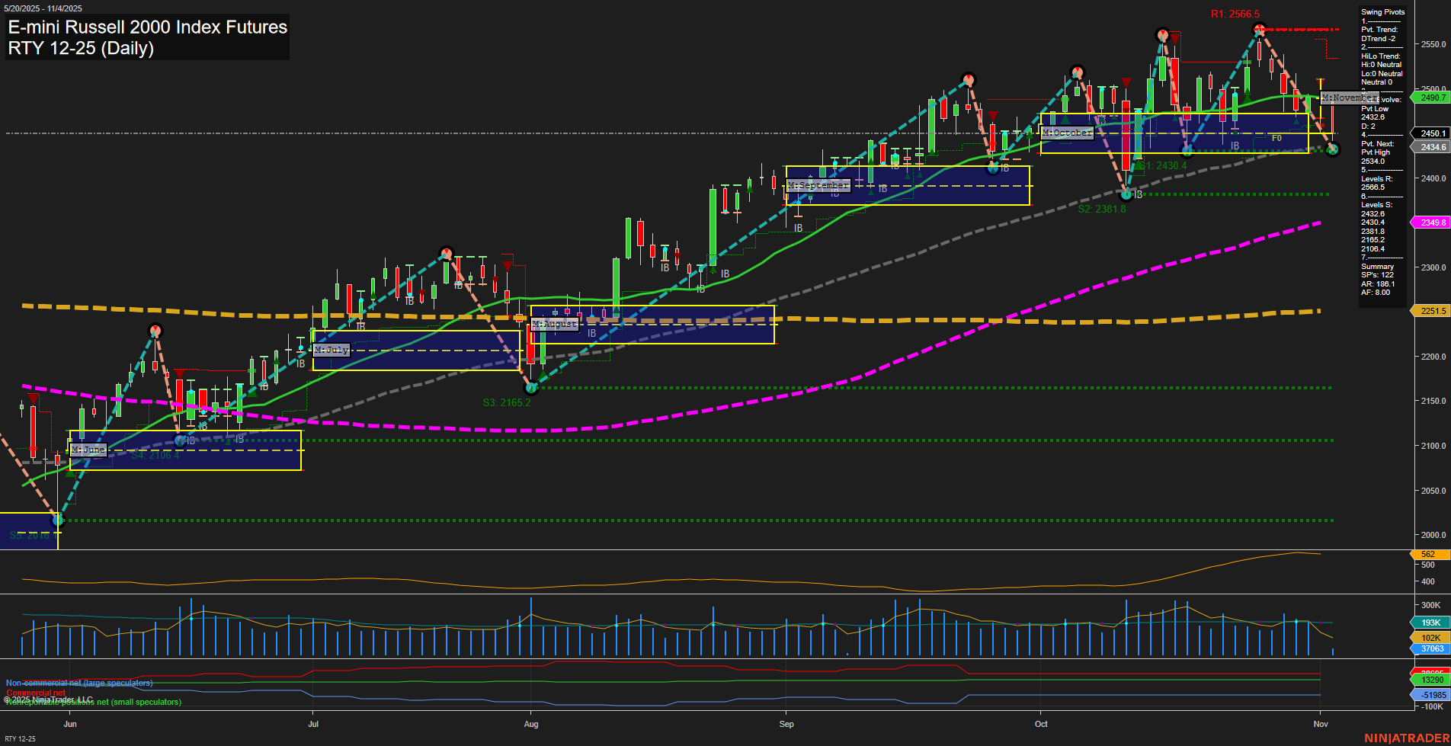Select the orange 2251.5 price marker
The height and width of the screenshot is (746, 1451).
[1431, 311]
